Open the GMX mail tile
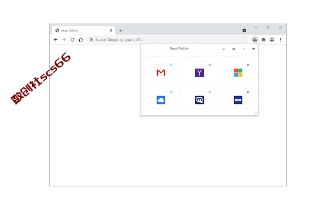This screenshot has width=336, height=210. (238, 96)
